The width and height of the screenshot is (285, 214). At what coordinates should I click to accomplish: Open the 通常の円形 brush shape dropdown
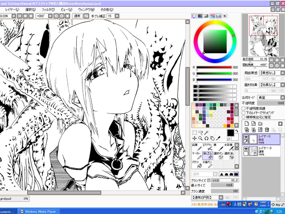[x=221, y=198]
